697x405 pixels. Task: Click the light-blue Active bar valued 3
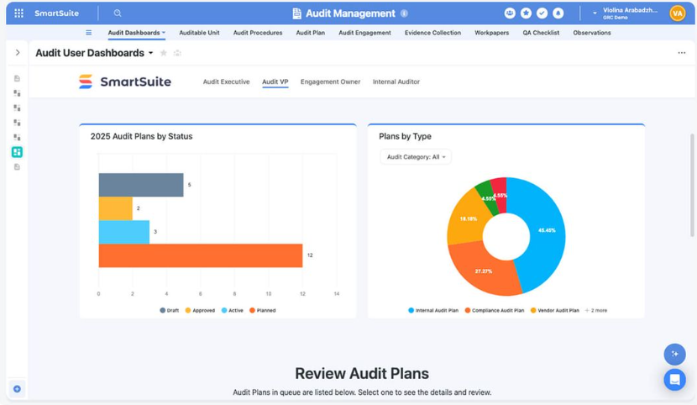[124, 232]
